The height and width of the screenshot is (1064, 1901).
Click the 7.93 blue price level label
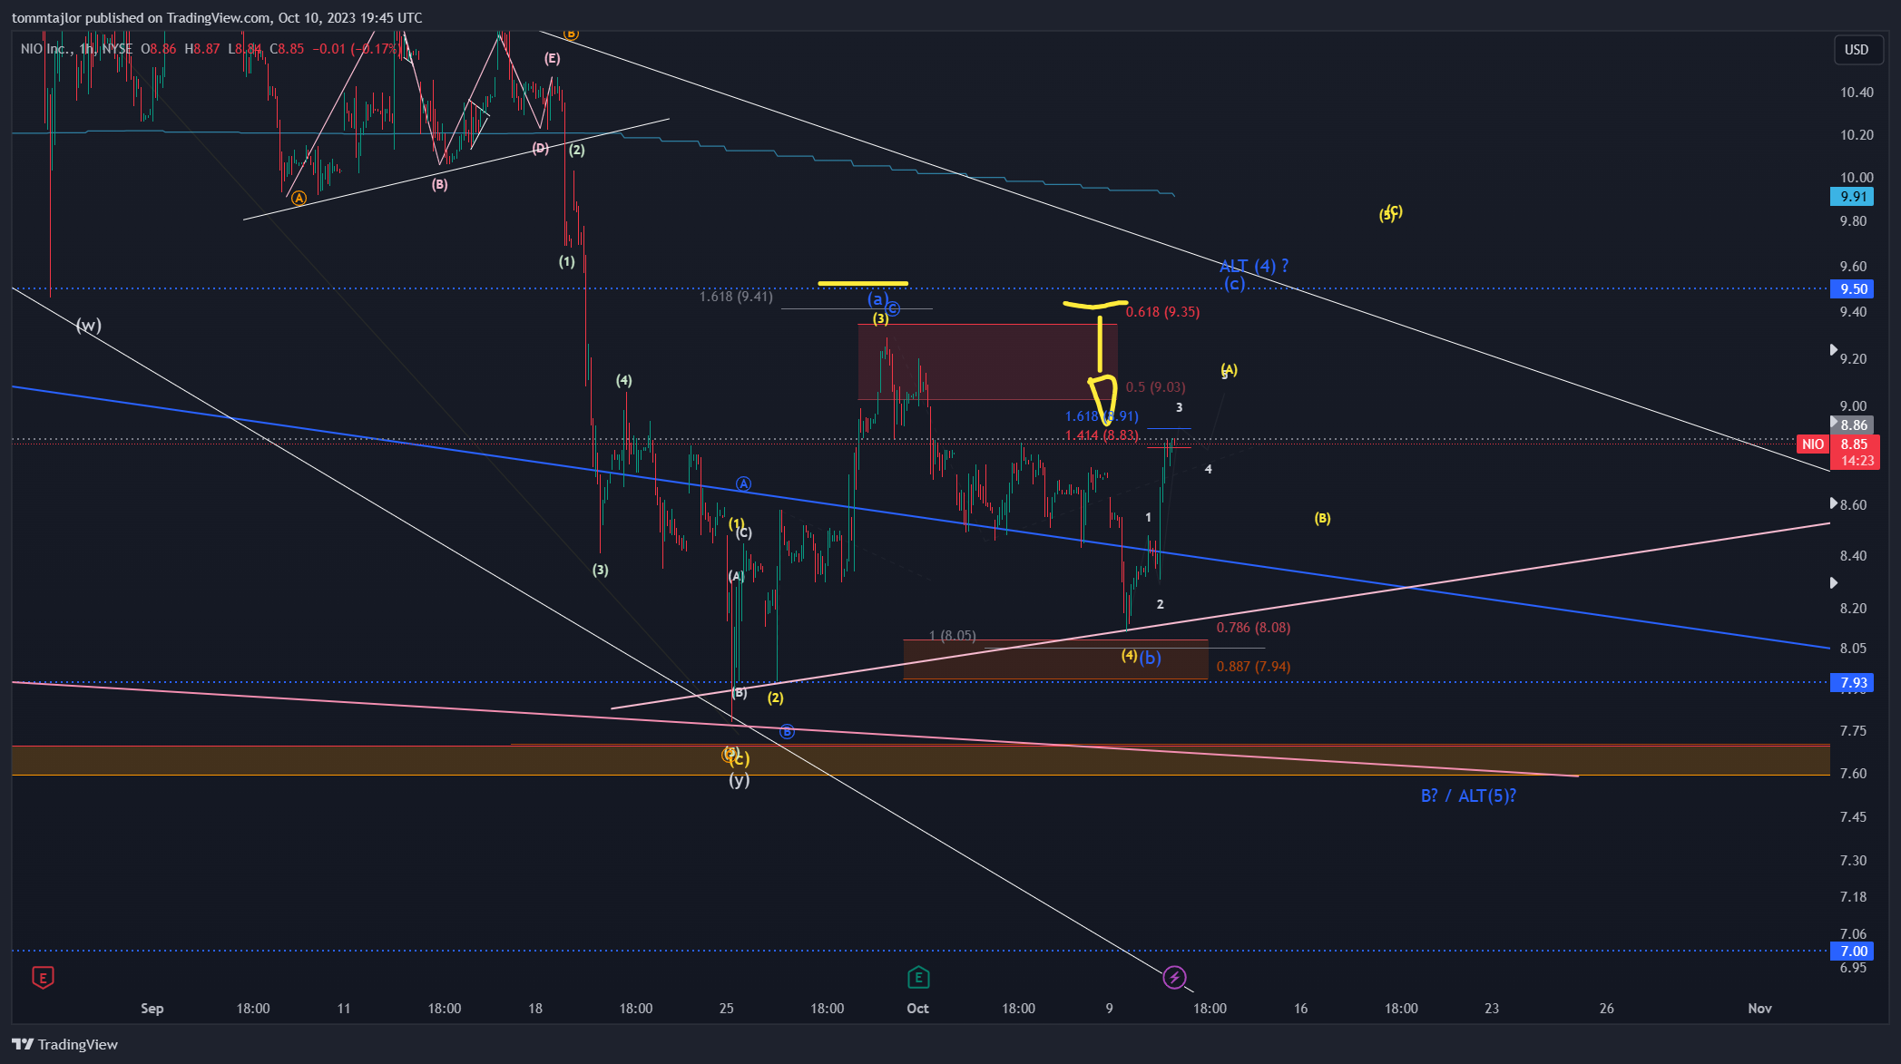point(1852,682)
